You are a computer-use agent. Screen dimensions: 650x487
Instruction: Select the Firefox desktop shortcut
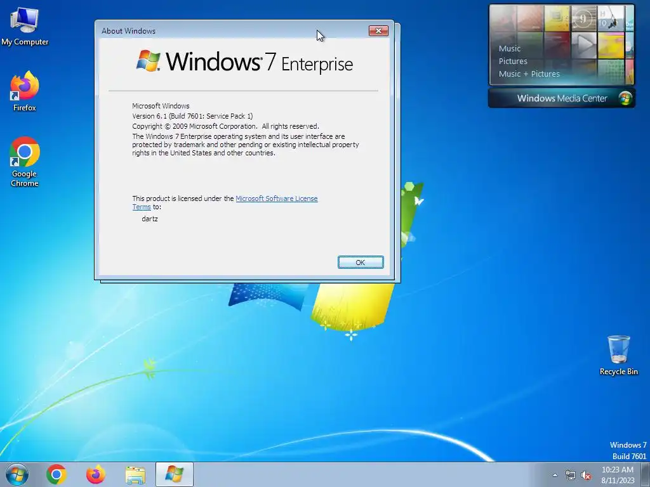pos(25,91)
